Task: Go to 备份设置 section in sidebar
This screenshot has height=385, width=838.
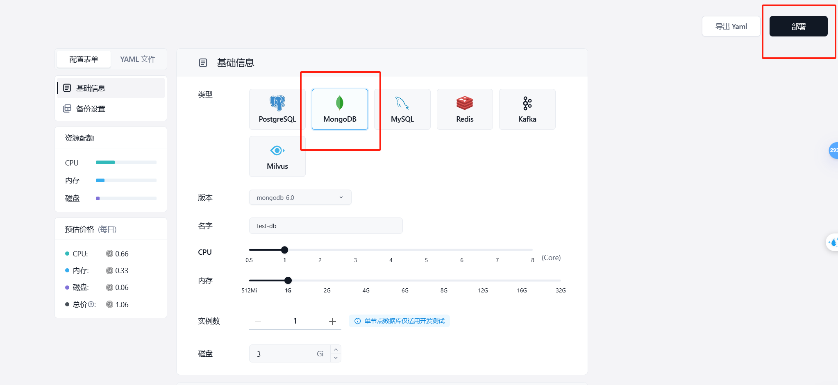Action: pos(111,109)
